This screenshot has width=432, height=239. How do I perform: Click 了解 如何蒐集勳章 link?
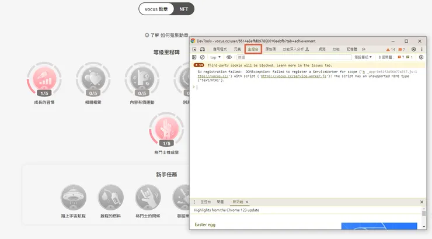coord(169,35)
